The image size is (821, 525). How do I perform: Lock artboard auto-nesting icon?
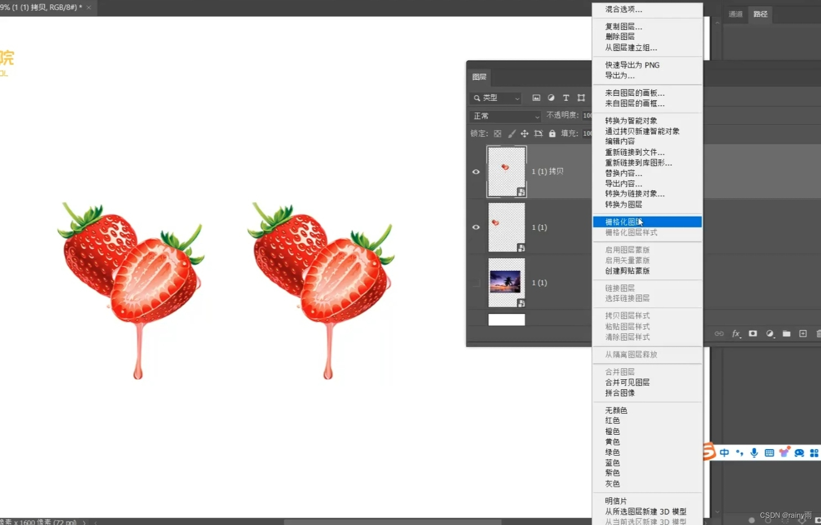[538, 133]
